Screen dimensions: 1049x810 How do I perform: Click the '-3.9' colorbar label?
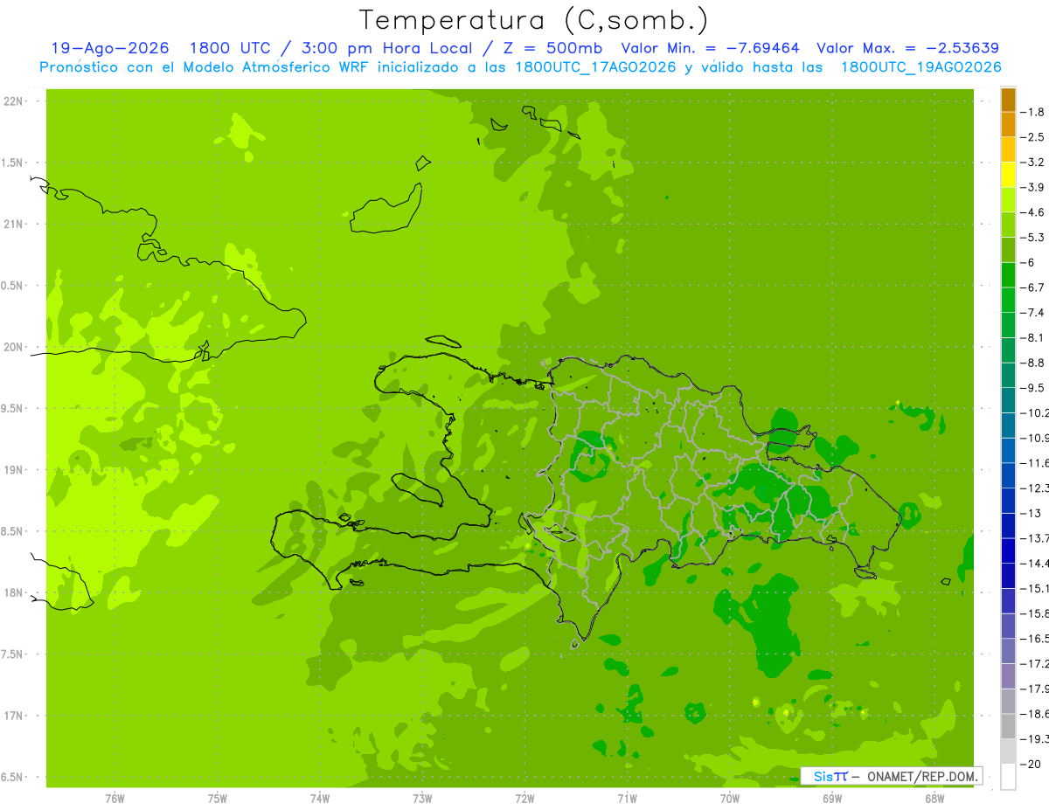[1032, 187]
